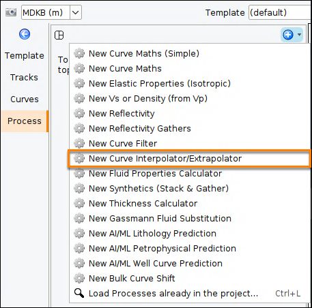312x308 pixels.
Task: Select New Gassmann Fluid Substitution
Action: coord(190,219)
